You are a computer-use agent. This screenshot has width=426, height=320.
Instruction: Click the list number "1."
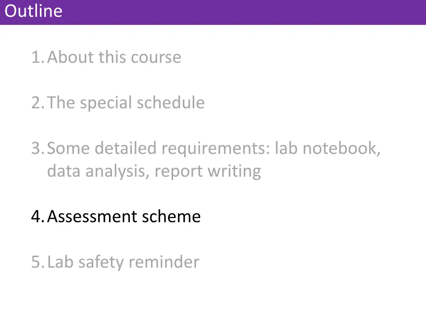(38, 57)
